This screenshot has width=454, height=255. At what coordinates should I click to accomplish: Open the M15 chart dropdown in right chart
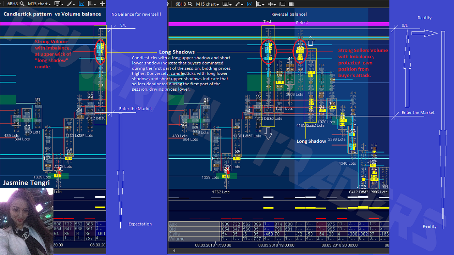click(207, 4)
